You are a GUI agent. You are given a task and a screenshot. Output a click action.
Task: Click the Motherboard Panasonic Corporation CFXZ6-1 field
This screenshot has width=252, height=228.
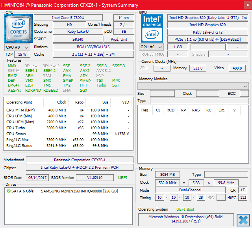click(x=79, y=160)
